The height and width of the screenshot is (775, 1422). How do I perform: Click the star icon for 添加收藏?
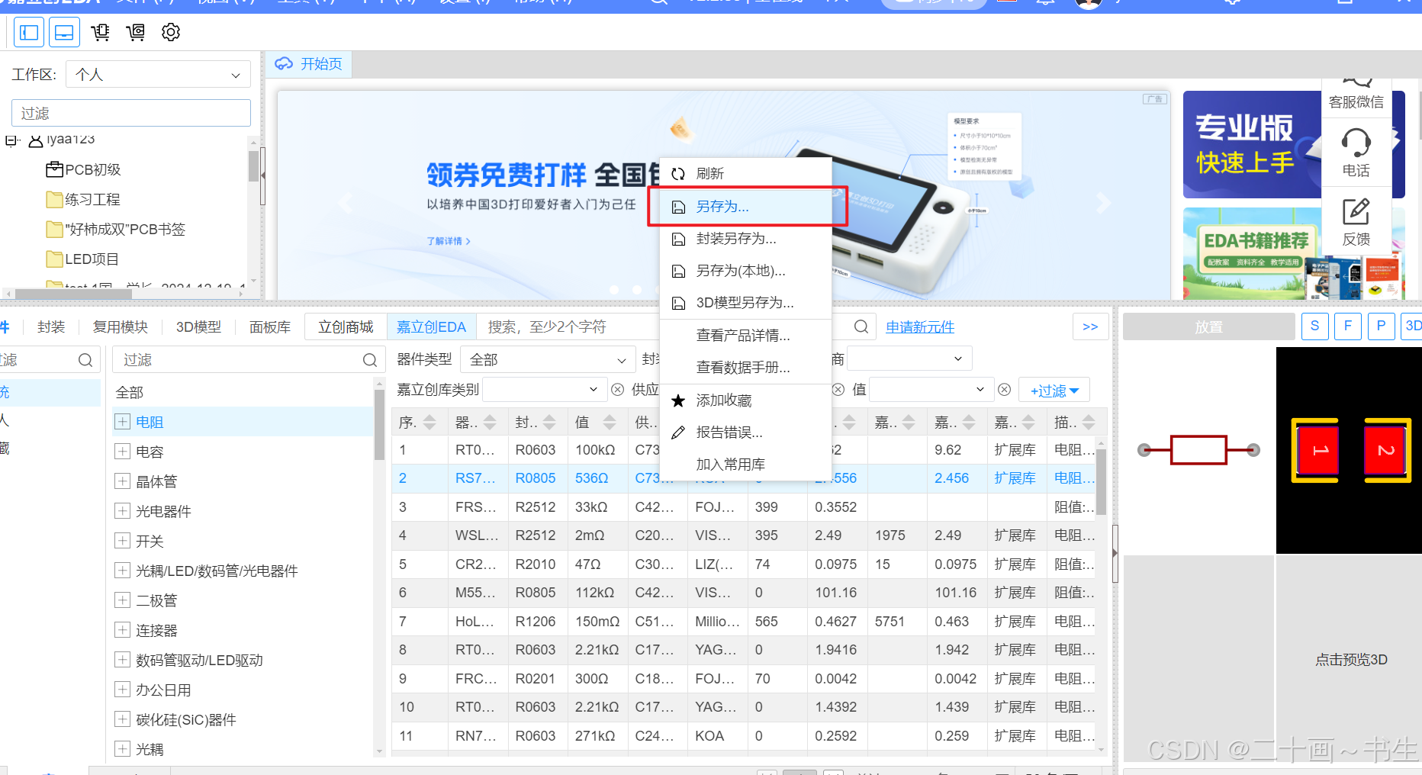[x=678, y=400]
